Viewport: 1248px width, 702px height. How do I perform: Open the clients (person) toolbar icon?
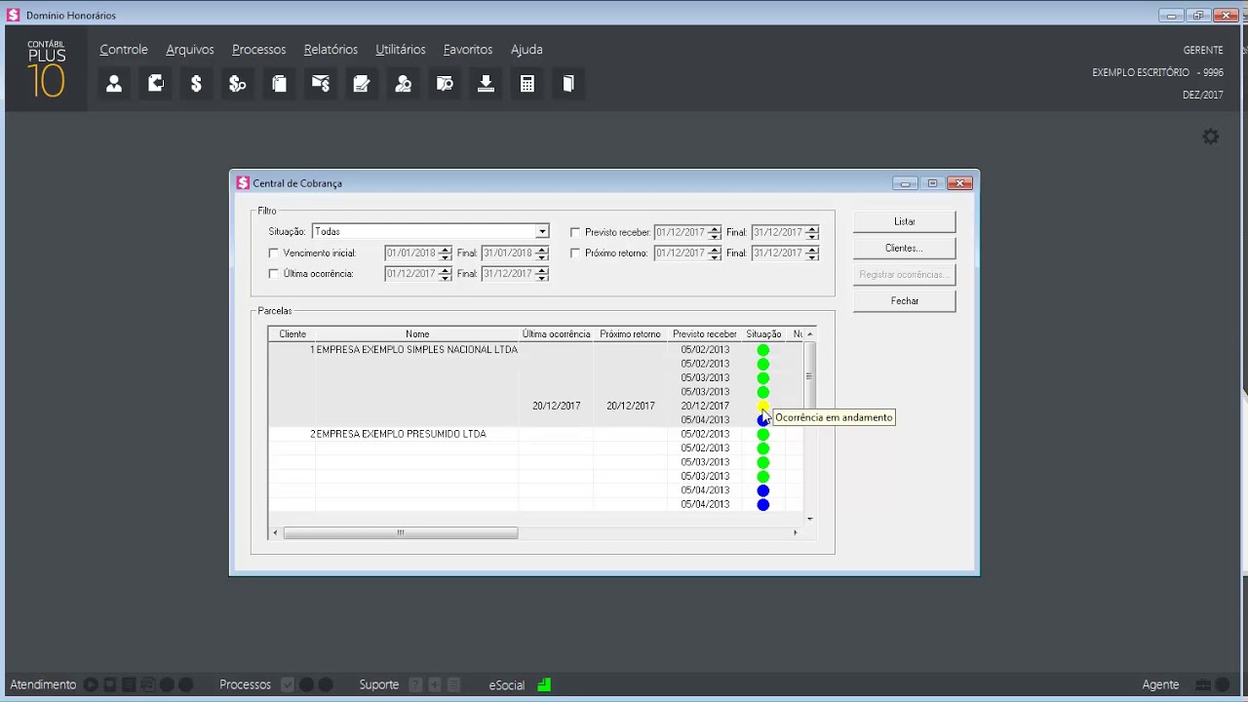click(114, 84)
